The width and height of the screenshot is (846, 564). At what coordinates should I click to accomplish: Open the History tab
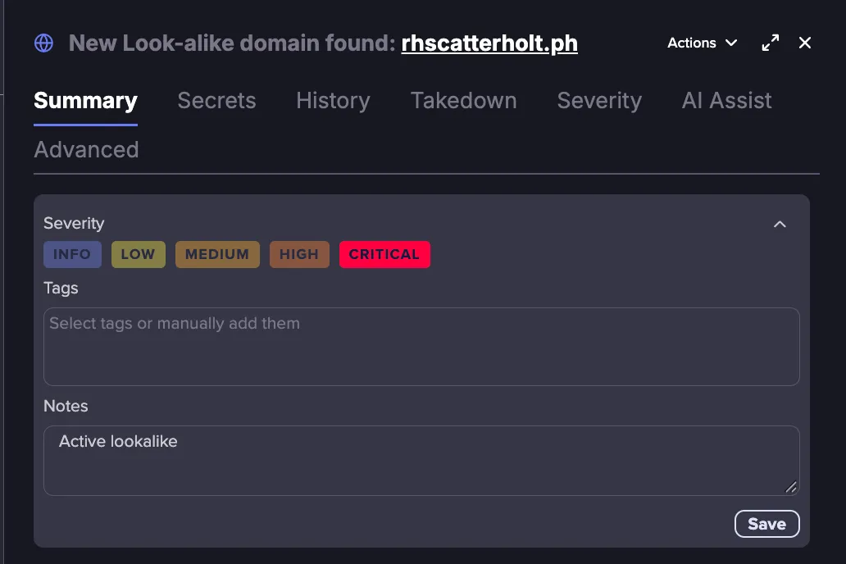[333, 100]
